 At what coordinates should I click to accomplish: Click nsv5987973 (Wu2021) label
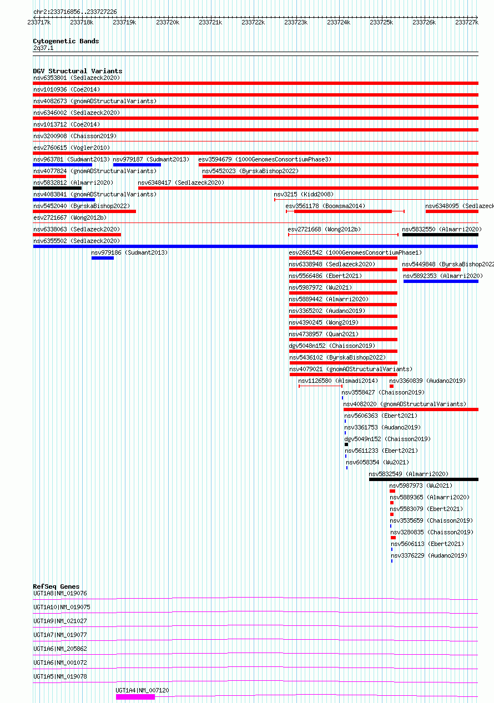tap(421, 485)
